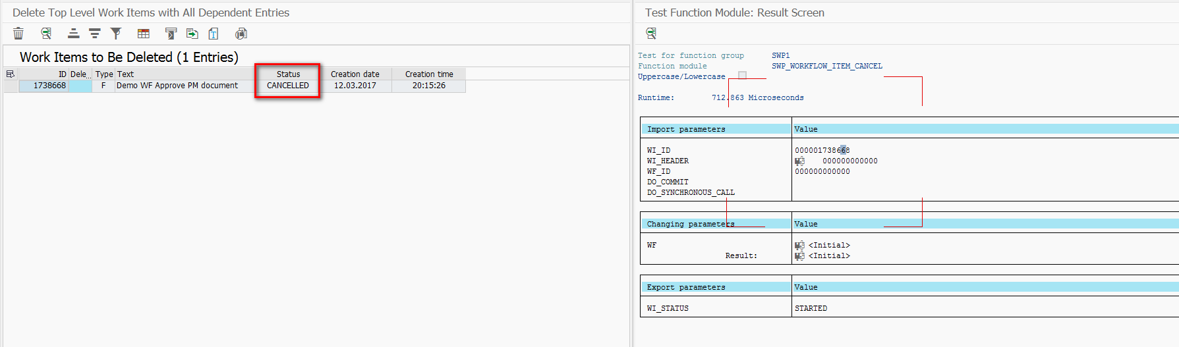Click the SWP_WORKFLOW_ITEM_CANCEL function module name
Viewport: 1179px width, 347px height.
(826, 67)
